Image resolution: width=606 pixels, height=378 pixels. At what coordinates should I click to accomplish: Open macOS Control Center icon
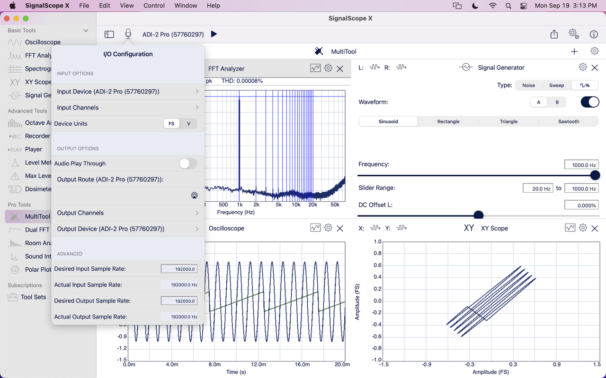523,6
